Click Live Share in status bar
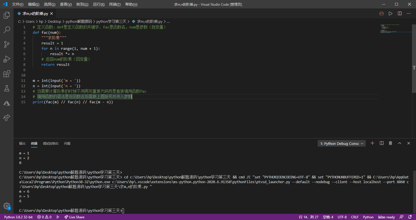Image resolution: width=416 pixels, height=220 pixels. [74, 217]
